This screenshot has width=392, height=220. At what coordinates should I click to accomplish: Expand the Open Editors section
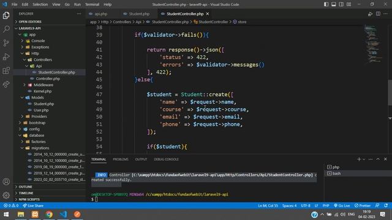(49, 22)
